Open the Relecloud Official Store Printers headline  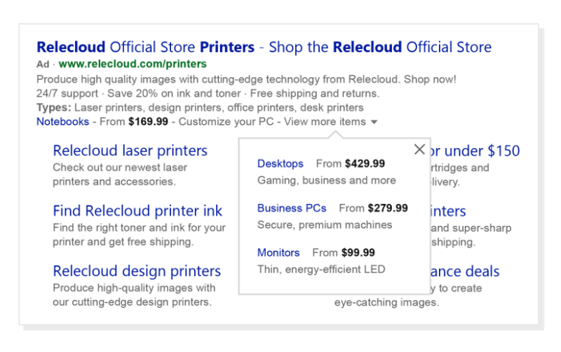(x=264, y=48)
